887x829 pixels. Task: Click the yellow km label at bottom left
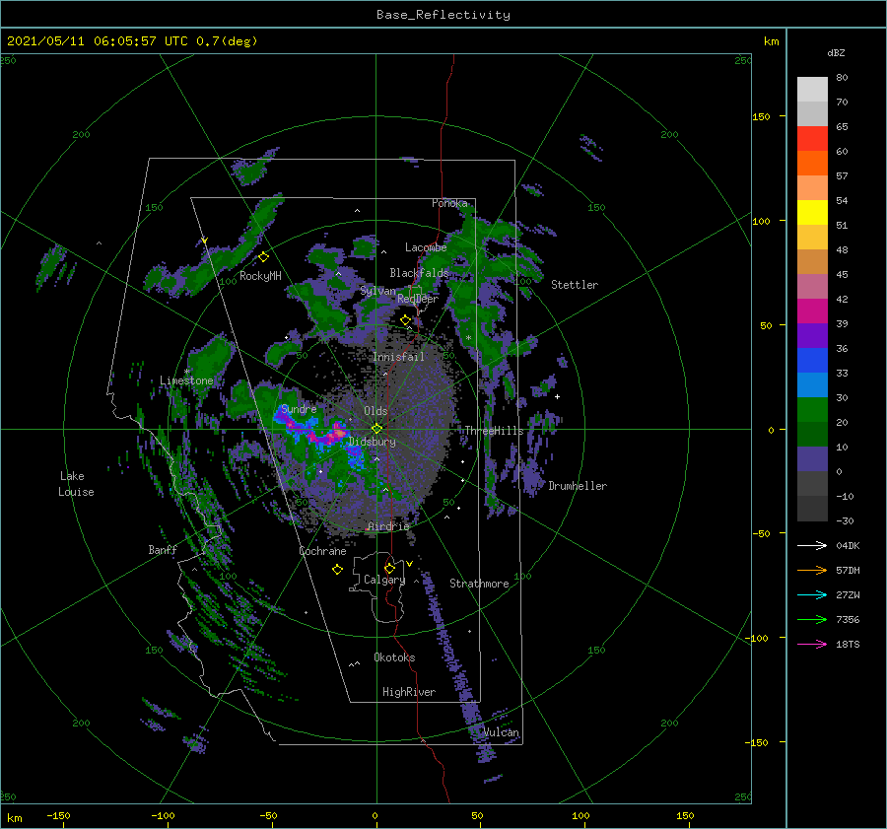[15, 818]
